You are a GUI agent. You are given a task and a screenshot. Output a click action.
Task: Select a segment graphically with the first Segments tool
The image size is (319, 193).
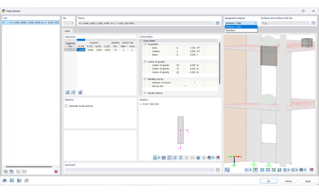[x=67, y=93]
